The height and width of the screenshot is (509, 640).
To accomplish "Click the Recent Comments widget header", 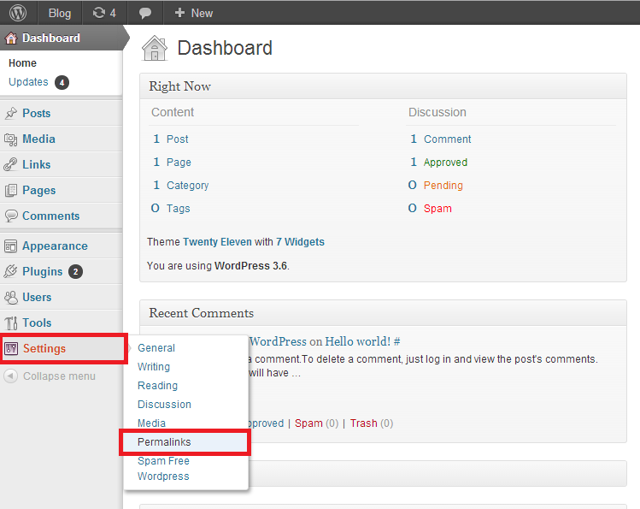I will [x=383, y=313].
